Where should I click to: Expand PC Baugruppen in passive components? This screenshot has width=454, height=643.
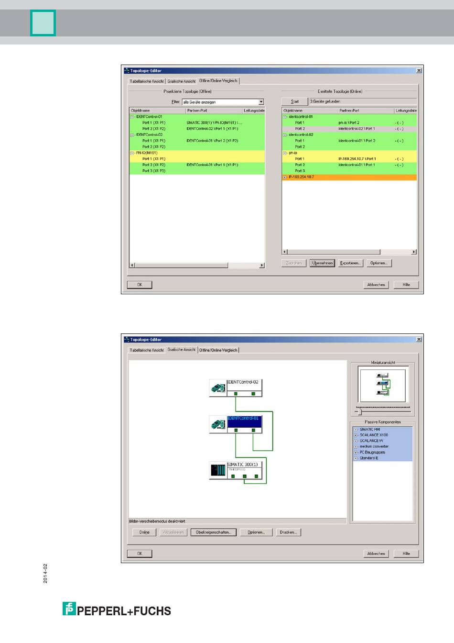point(356,453)
